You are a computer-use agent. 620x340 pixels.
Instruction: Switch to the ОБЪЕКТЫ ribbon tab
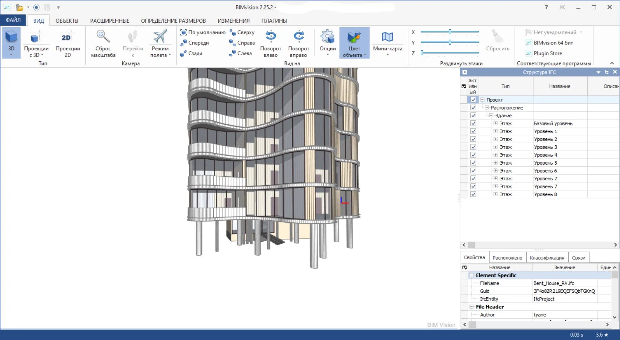67,21
